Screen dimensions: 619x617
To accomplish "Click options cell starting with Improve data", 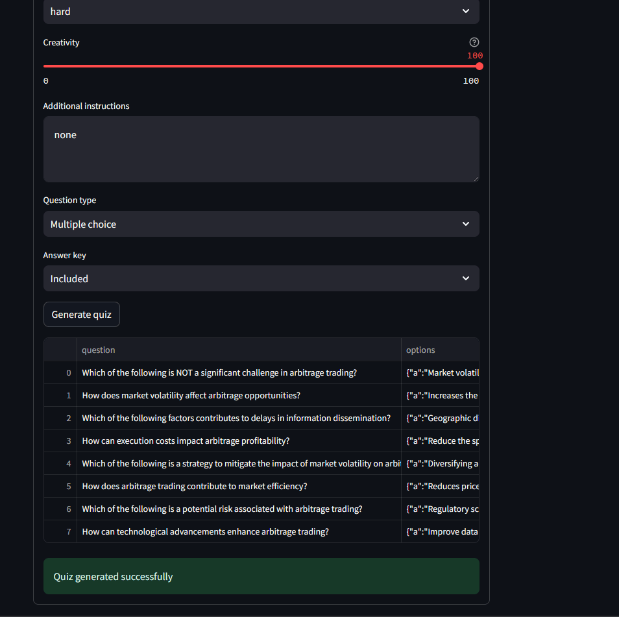I will pos(440,531).
